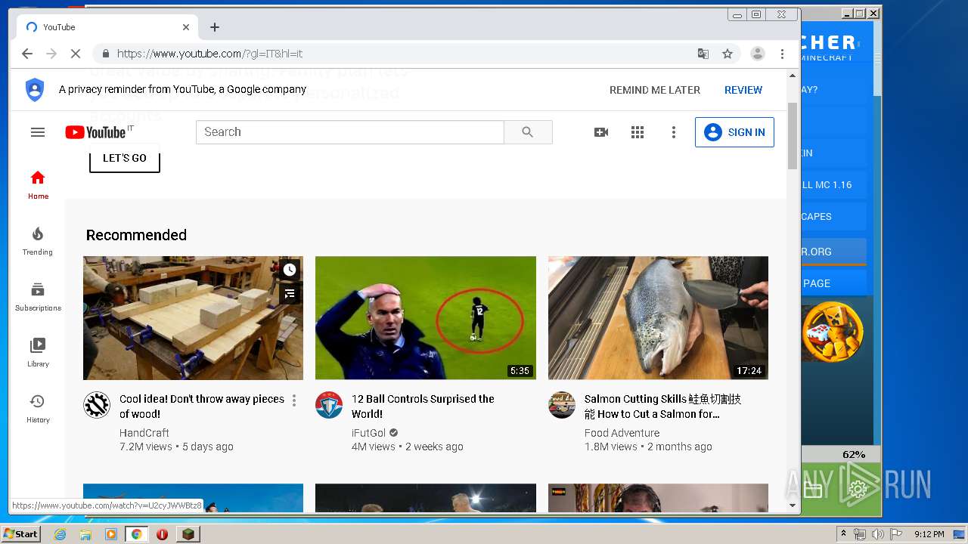Open iFutGol channel name link

click(369, 433)
